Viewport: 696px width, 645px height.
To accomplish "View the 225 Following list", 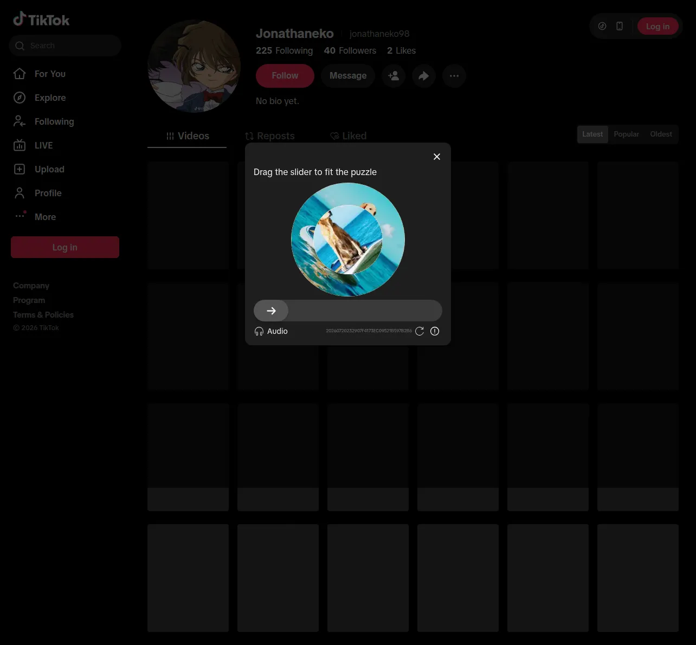I will pyautogui.click(x=284, y=50).
